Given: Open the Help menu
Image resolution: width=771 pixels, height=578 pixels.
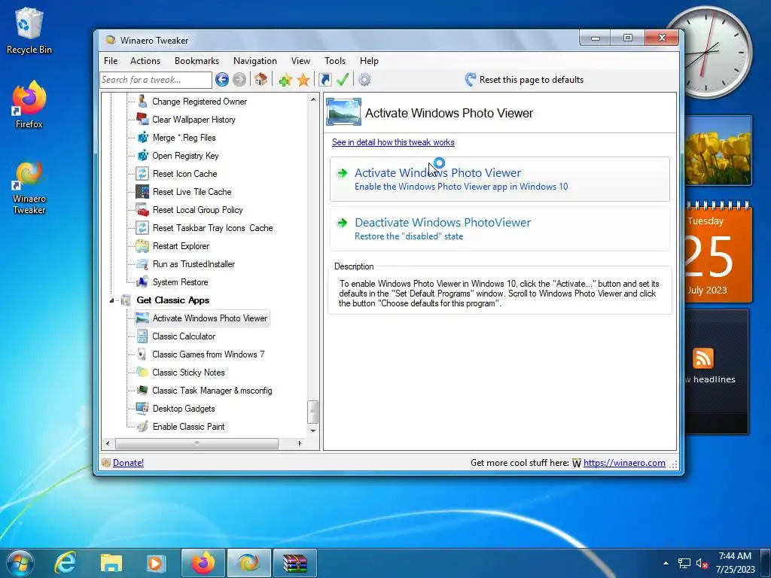Looking at the screenshot, I should pos(369,61).
